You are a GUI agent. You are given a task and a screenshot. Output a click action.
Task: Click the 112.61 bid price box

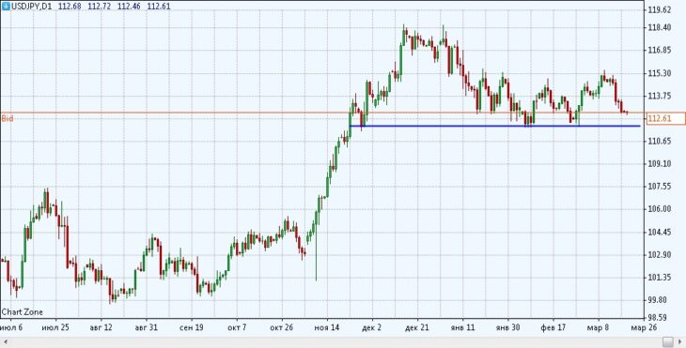665,118
